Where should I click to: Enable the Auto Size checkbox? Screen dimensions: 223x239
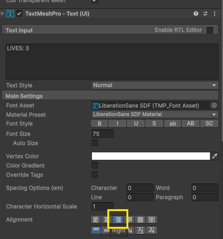coord(95,143)
